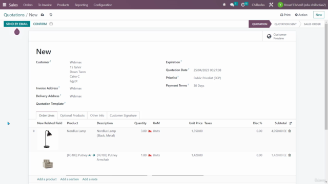This screenshot has width=328, height=184.
Task: Edit the Nordlux Lamp discount 0.00
Action: click(x=259, y=131)
